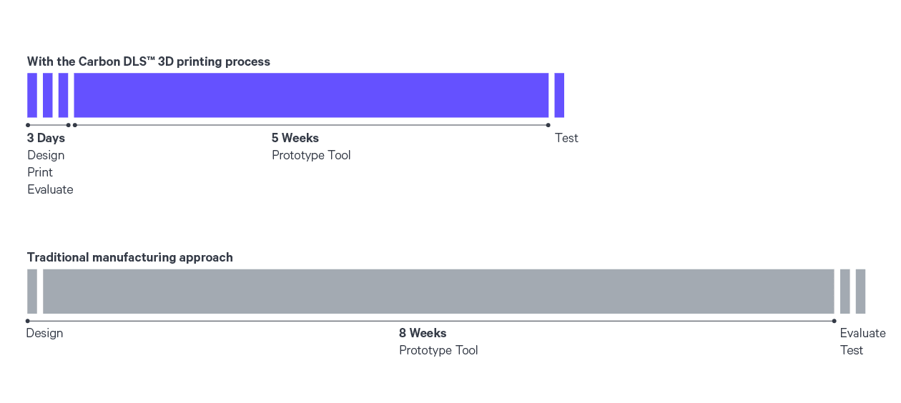Select the third small purple Evaluate bar
Screen dimensions: 901x403
click(64, 95)
